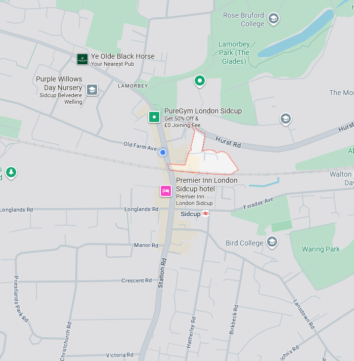
Task: Click the Ye Olde Black Horse pub icon
Action: [82, 59]
